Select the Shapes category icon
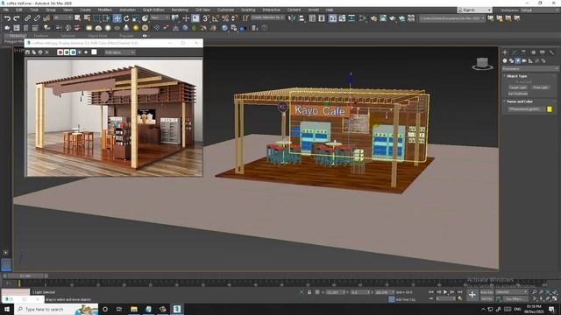561x315 pixels. pos(511,60)
